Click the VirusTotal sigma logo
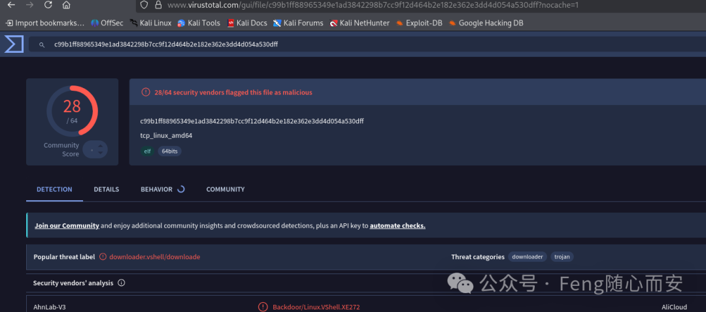706x312 pixels. point(14,44)
